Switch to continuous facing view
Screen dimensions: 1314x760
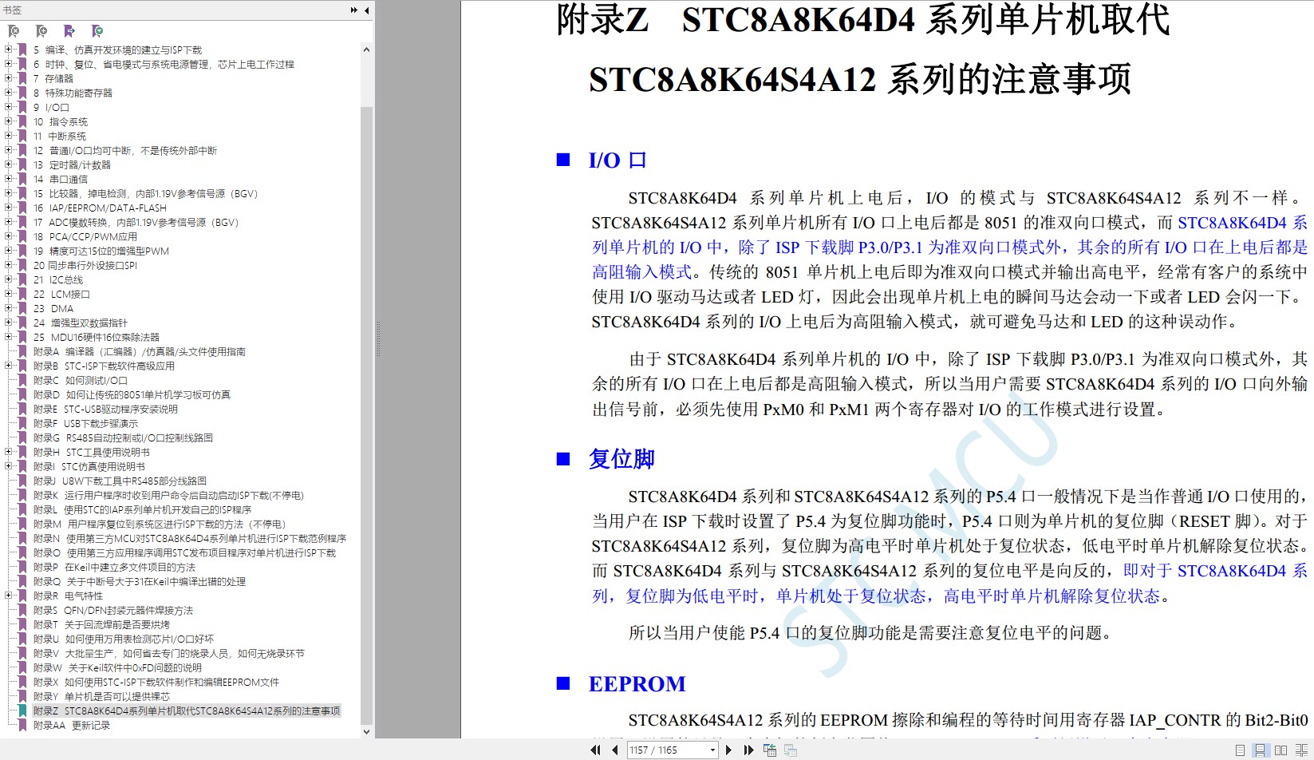[x=1302, y=750]
